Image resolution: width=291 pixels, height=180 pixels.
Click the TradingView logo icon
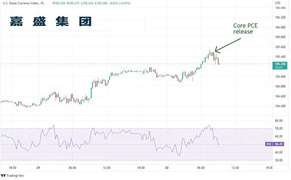point(3,175)
